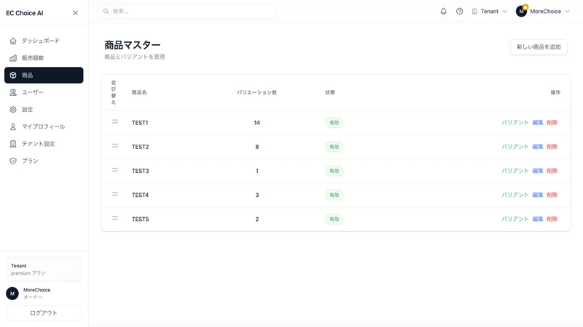Open バリアント link for TEST3
This screenshot has height=327, width=583.
click(x=515, y=171)
